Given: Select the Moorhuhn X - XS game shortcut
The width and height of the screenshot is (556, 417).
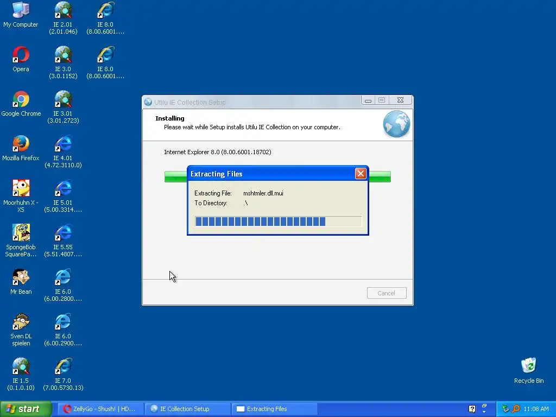Looking at the screenshot, I should 21,196.
